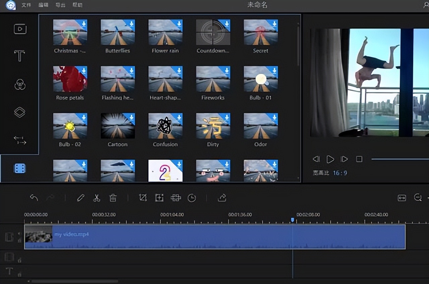
Task: Delete the clip with the trash icon
Action: [113, 198]
